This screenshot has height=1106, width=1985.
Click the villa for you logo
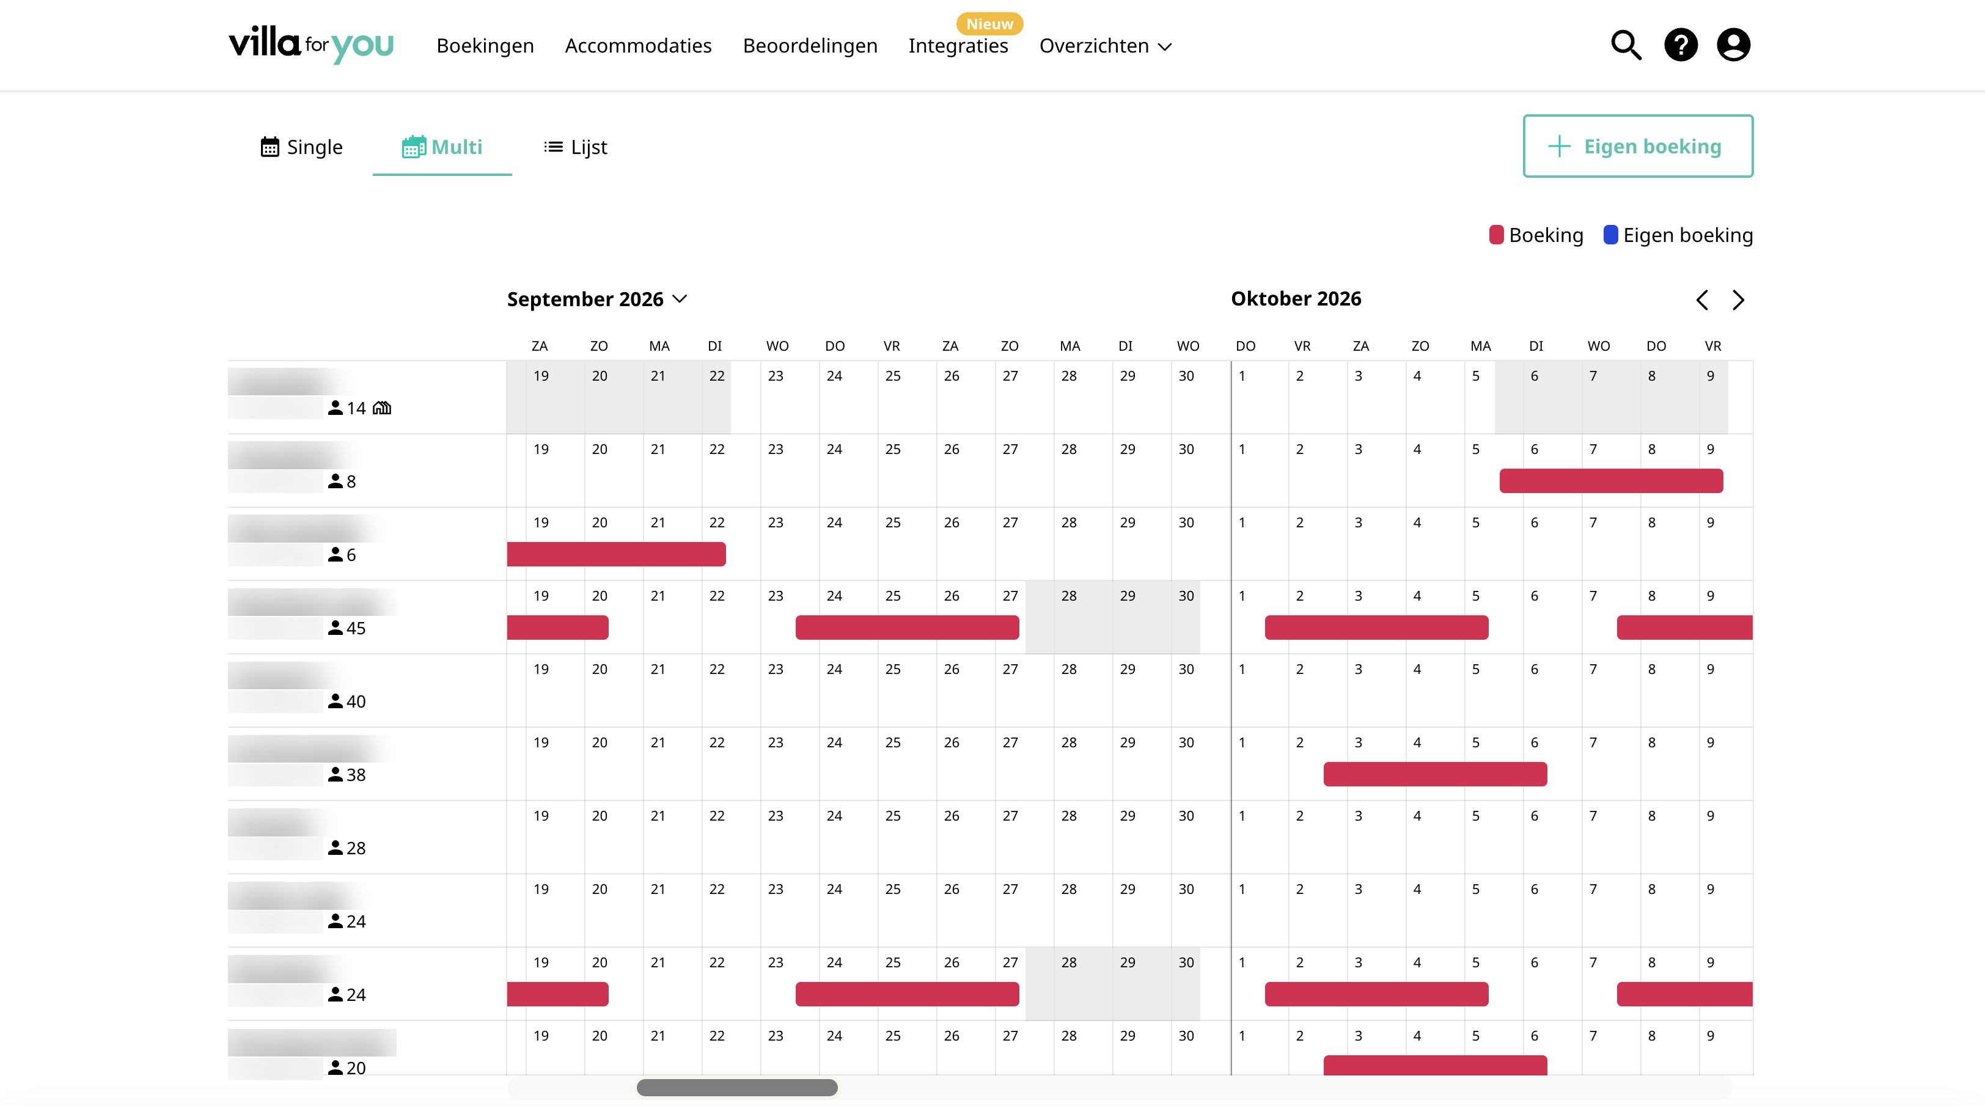point(311,44)
